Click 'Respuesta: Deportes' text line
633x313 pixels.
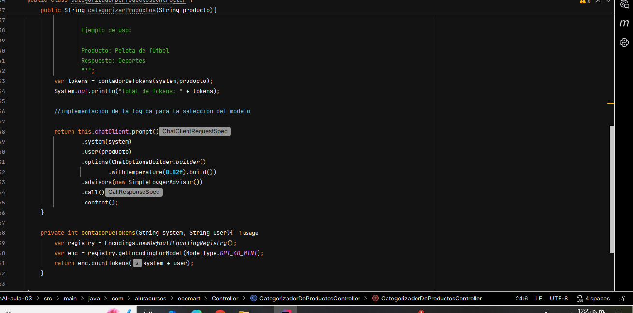[x=113, y=60]
